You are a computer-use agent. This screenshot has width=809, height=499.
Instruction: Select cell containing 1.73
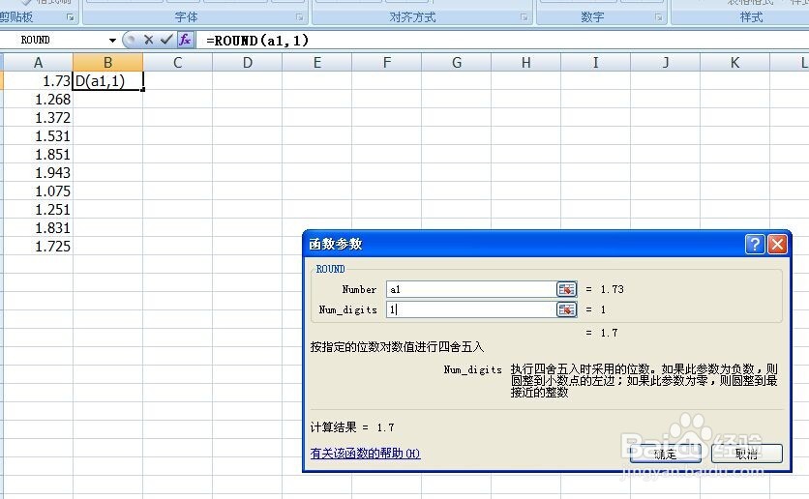pyautogui.click(x=38, y=81)
